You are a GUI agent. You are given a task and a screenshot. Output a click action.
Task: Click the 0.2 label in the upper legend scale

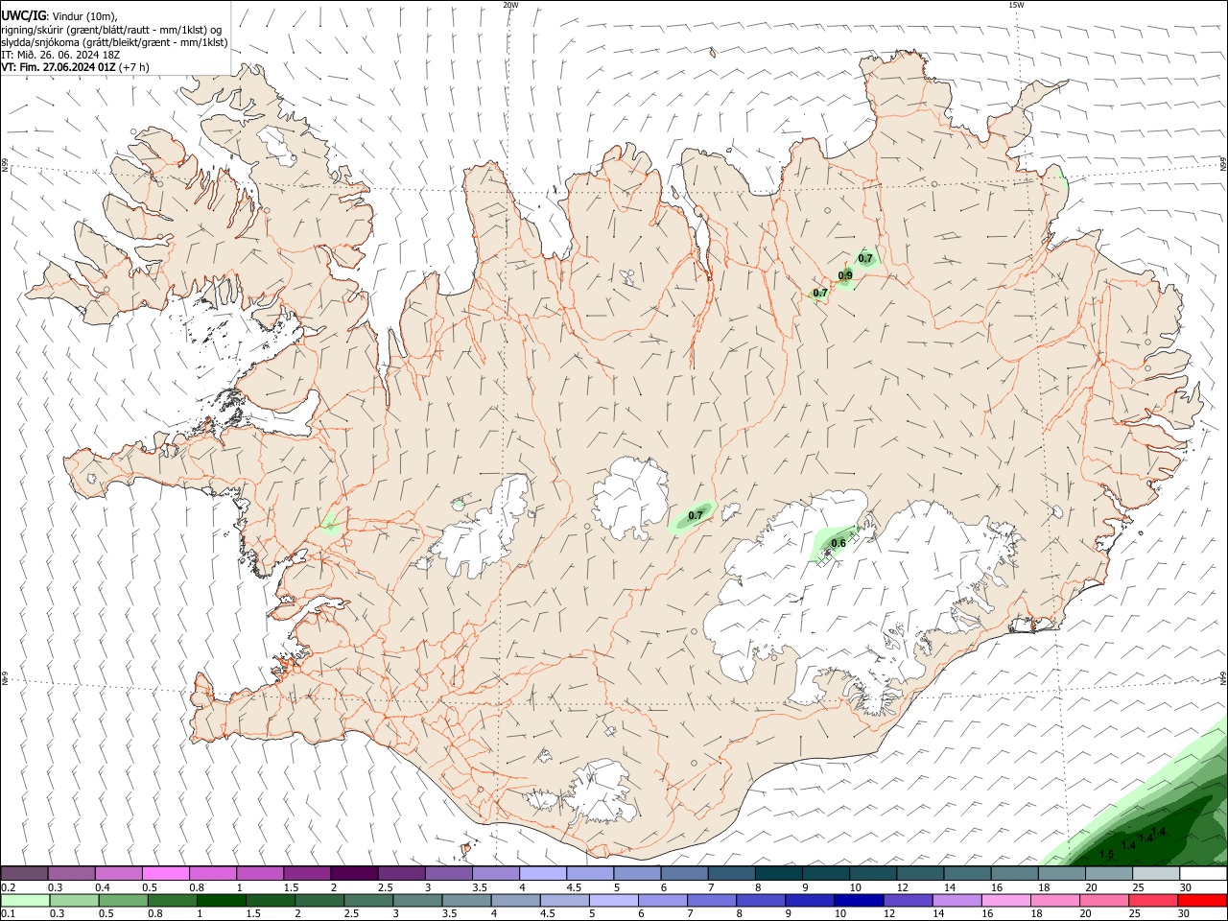click(x=9, y=887)
